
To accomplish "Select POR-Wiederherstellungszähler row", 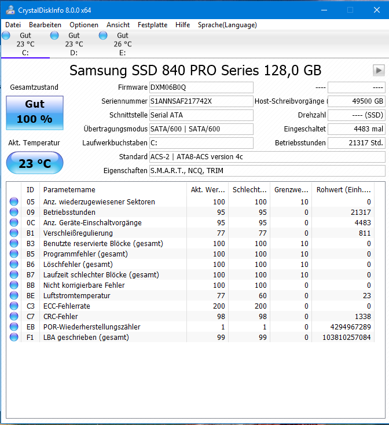I will [190, 327].
